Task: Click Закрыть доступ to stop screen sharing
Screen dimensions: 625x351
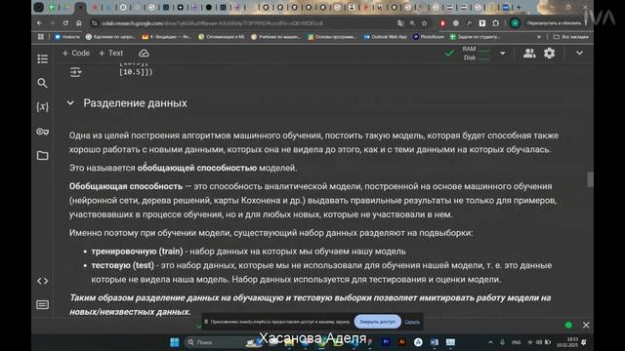Action: [x=377, y=322]
